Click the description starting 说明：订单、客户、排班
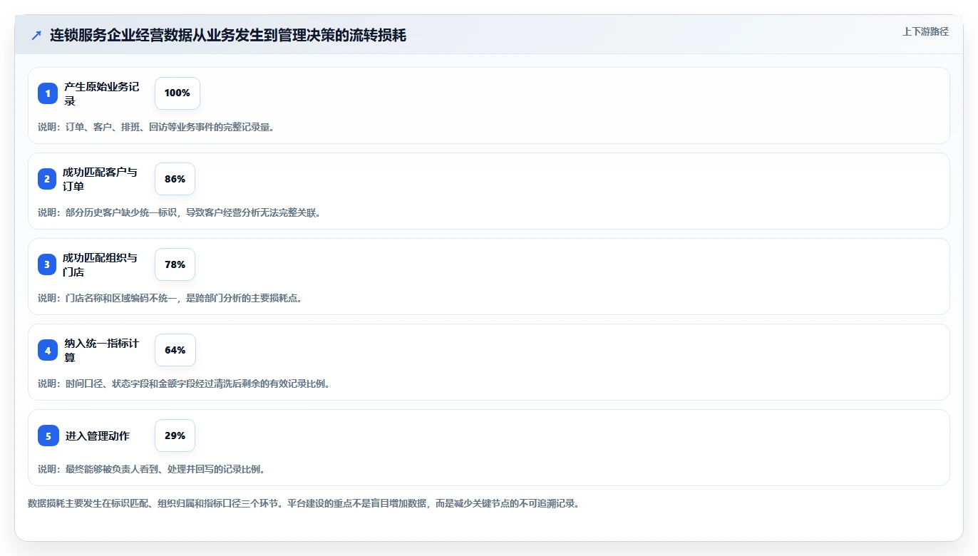 tap(156, 127)
